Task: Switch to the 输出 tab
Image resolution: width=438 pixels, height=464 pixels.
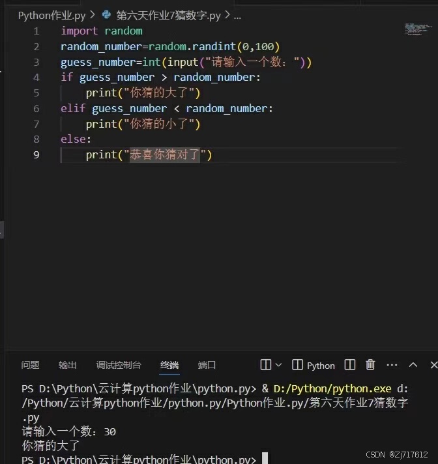Action: tap(68, 365)
